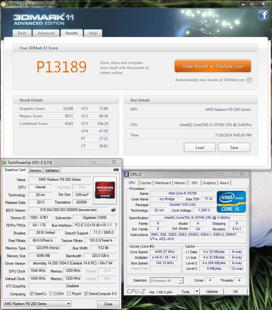
Task: Open the About tab in CPU-Z
Action: click(x=224, y=183)
